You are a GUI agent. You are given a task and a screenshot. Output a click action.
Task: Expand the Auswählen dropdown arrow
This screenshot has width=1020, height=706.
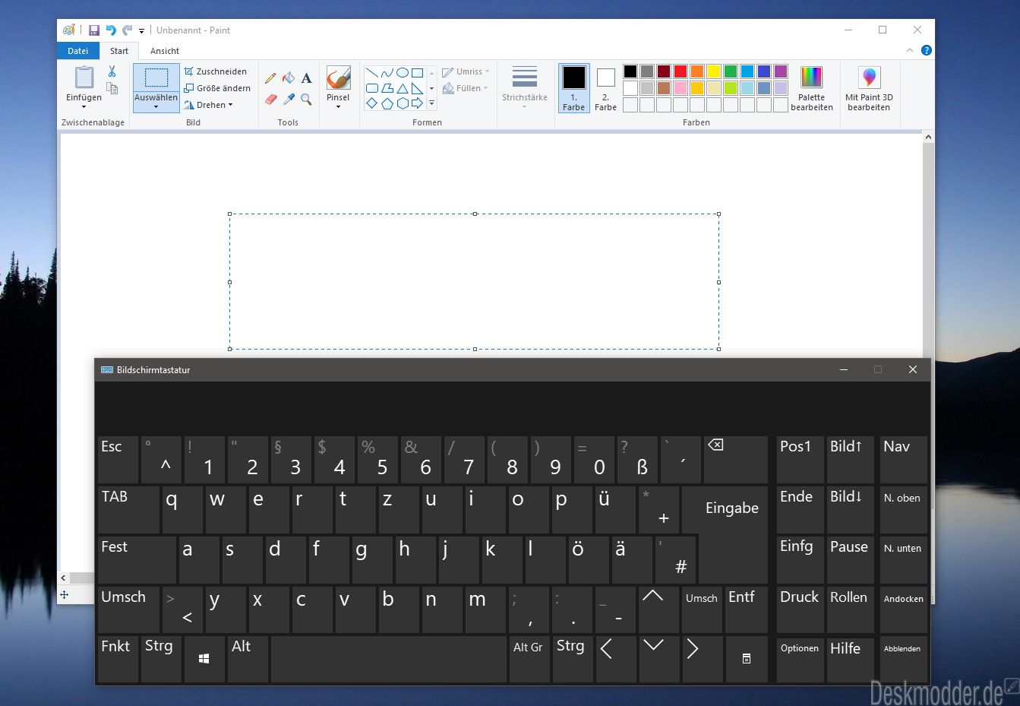click(x=156, y=106)
